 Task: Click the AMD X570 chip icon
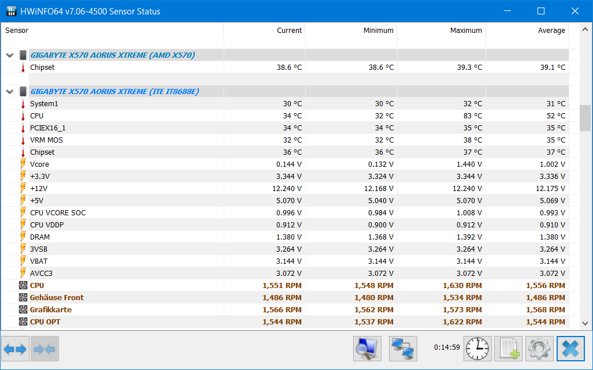[23, 55]
